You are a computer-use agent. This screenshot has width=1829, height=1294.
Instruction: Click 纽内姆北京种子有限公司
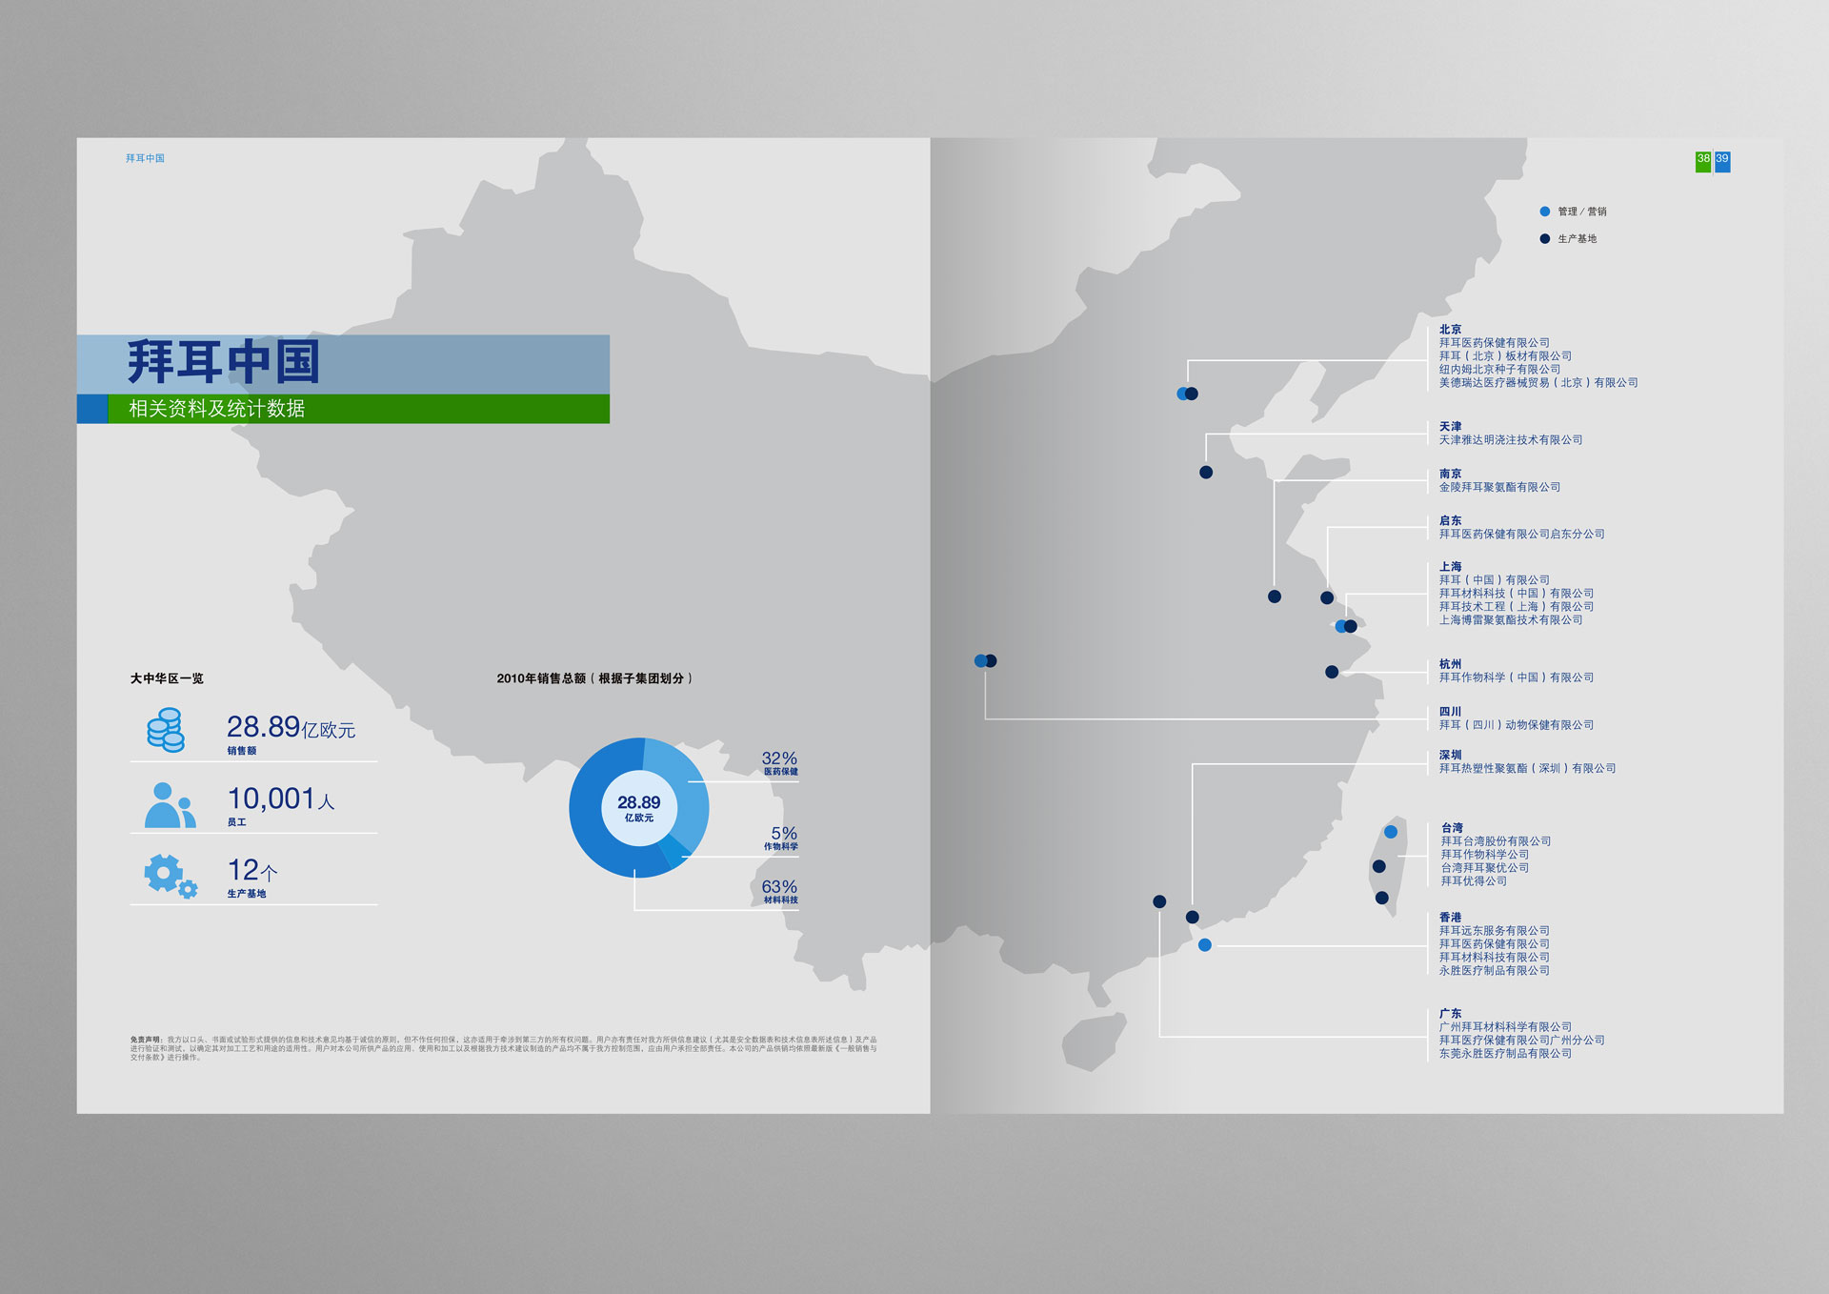1499,370
